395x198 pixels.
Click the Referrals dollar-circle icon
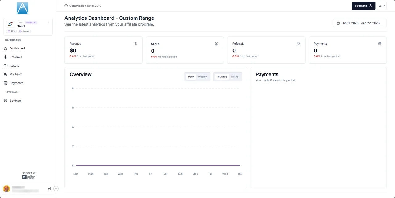[6, 57]
